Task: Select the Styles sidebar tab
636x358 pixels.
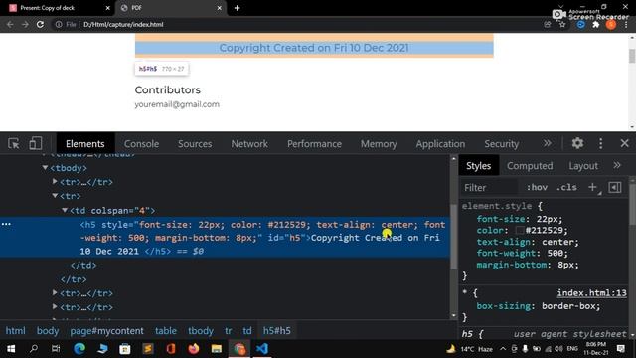Action: 479,166
